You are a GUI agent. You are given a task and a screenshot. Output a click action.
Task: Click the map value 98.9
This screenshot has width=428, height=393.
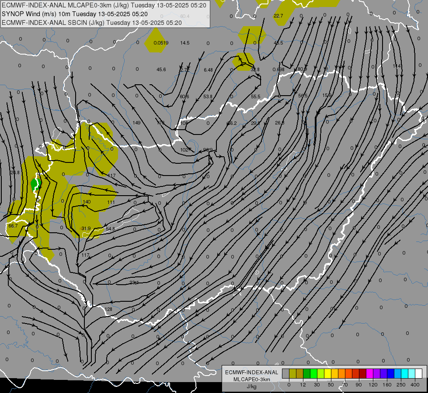click(208, 150)
